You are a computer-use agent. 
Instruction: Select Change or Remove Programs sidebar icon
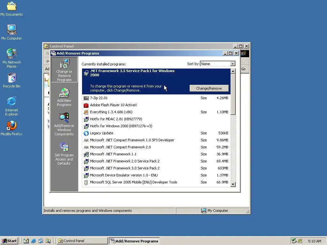tap(64, 70)
